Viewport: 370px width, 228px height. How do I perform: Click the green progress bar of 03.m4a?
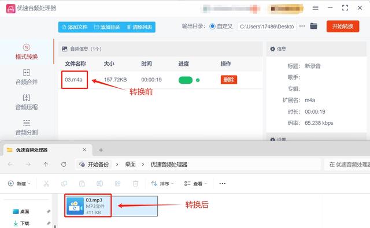click(186, 80)
